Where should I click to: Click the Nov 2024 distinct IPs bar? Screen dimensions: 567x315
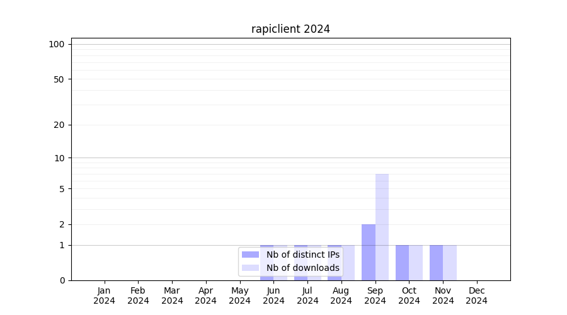436,263
